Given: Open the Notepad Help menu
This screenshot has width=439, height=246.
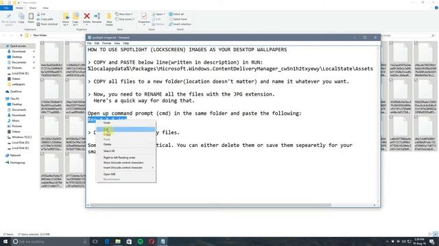Looking at the screenshot, I should coord(126,43).
